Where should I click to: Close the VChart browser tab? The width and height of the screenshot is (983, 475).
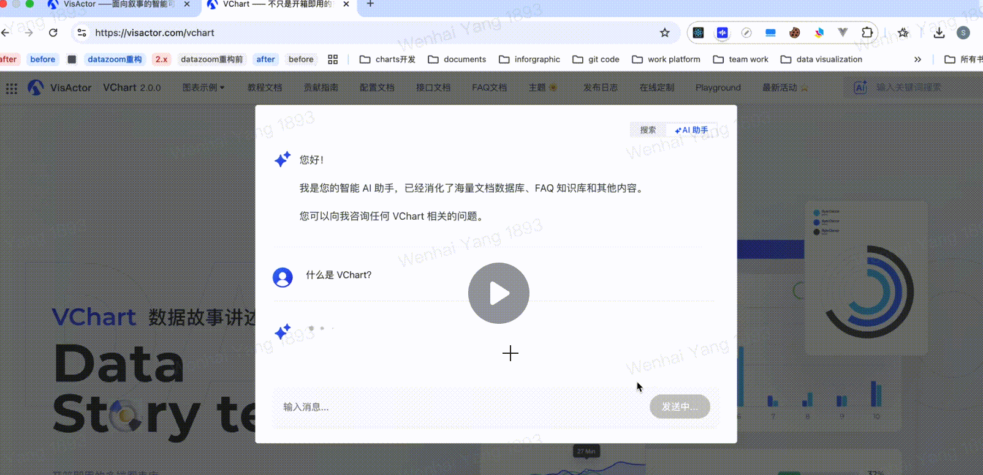[346, 4]
